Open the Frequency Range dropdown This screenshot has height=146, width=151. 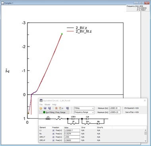[84, 112]
